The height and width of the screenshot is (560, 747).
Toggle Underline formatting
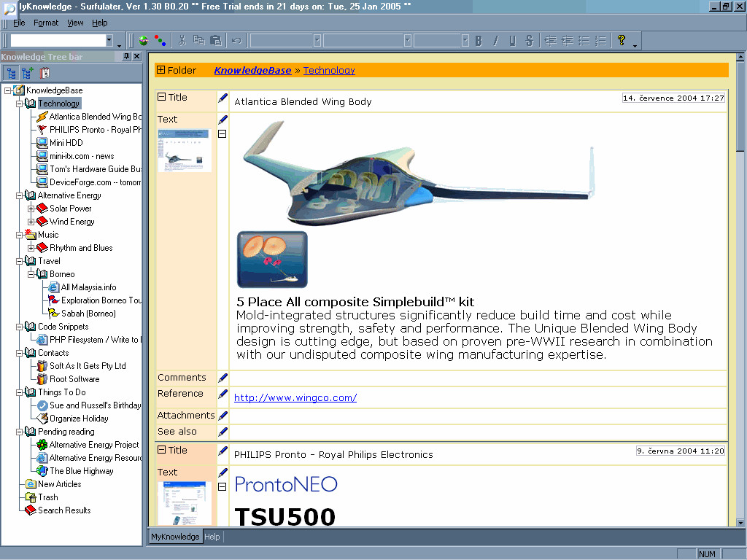513,41
